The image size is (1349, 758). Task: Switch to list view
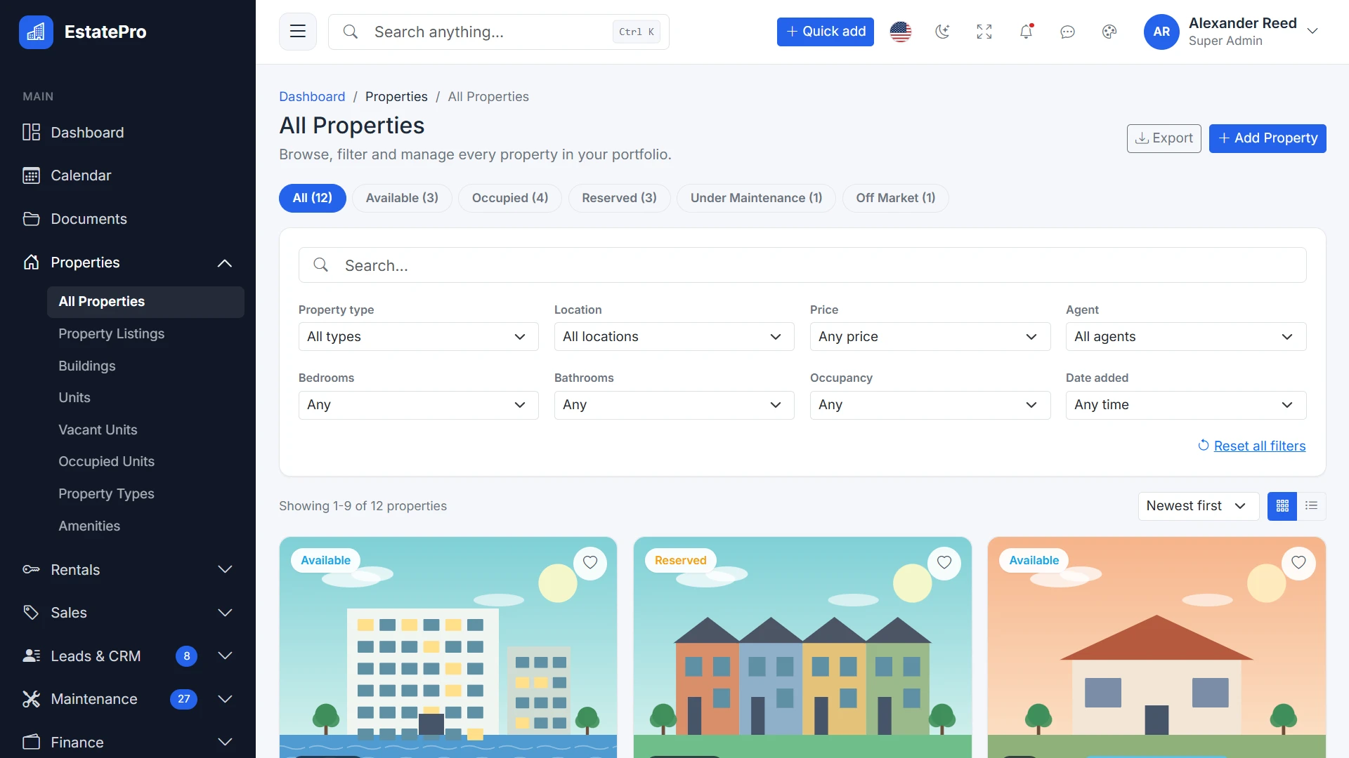coord(1311,506)
